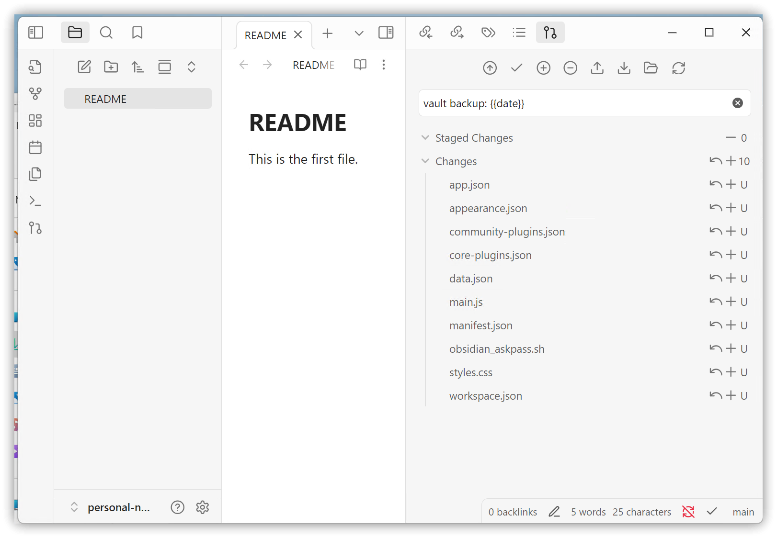This screenshot has width=777, height=538.
Task: Click the auto-reveal current file icon
Action: [x=165, y=67]
